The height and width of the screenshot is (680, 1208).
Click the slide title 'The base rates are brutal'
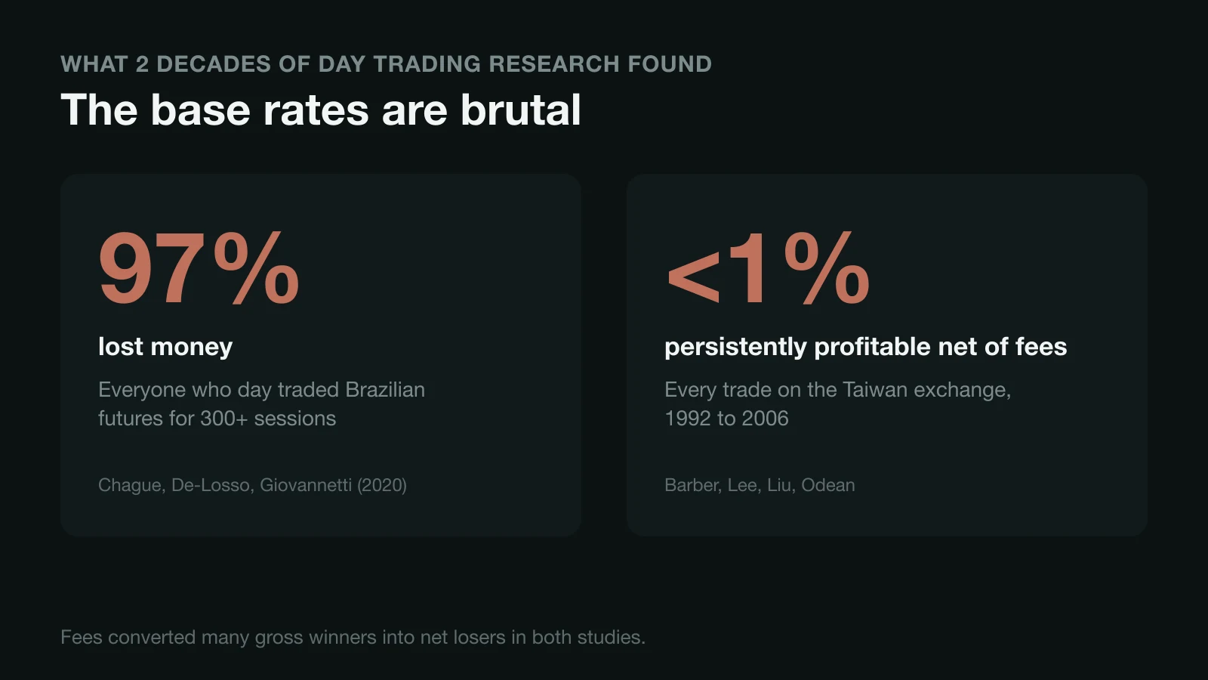[x=321, y=110]
